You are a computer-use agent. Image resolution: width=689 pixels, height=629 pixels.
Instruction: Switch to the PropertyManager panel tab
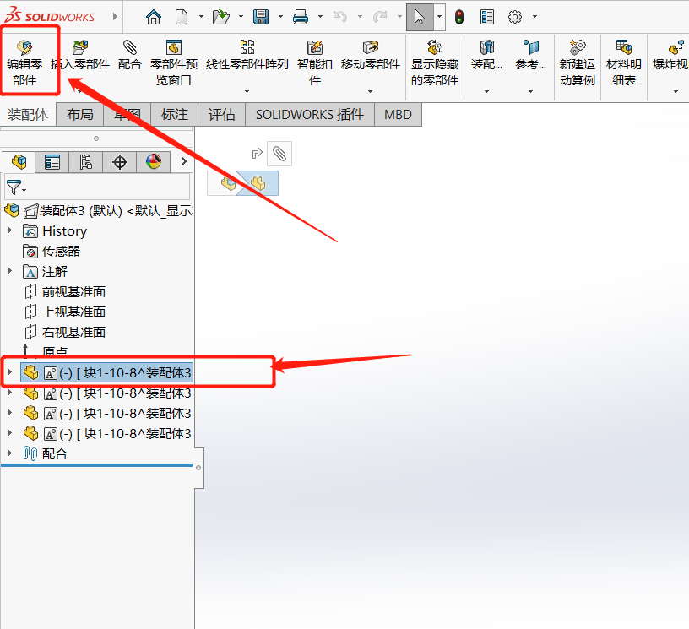point(52,162)
